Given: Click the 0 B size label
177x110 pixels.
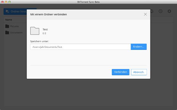Looking at the screenshot, I should pos(44,33).
